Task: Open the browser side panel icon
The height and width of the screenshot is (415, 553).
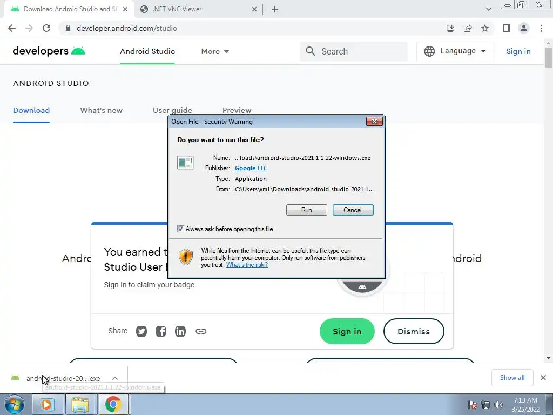Action: 507,28
